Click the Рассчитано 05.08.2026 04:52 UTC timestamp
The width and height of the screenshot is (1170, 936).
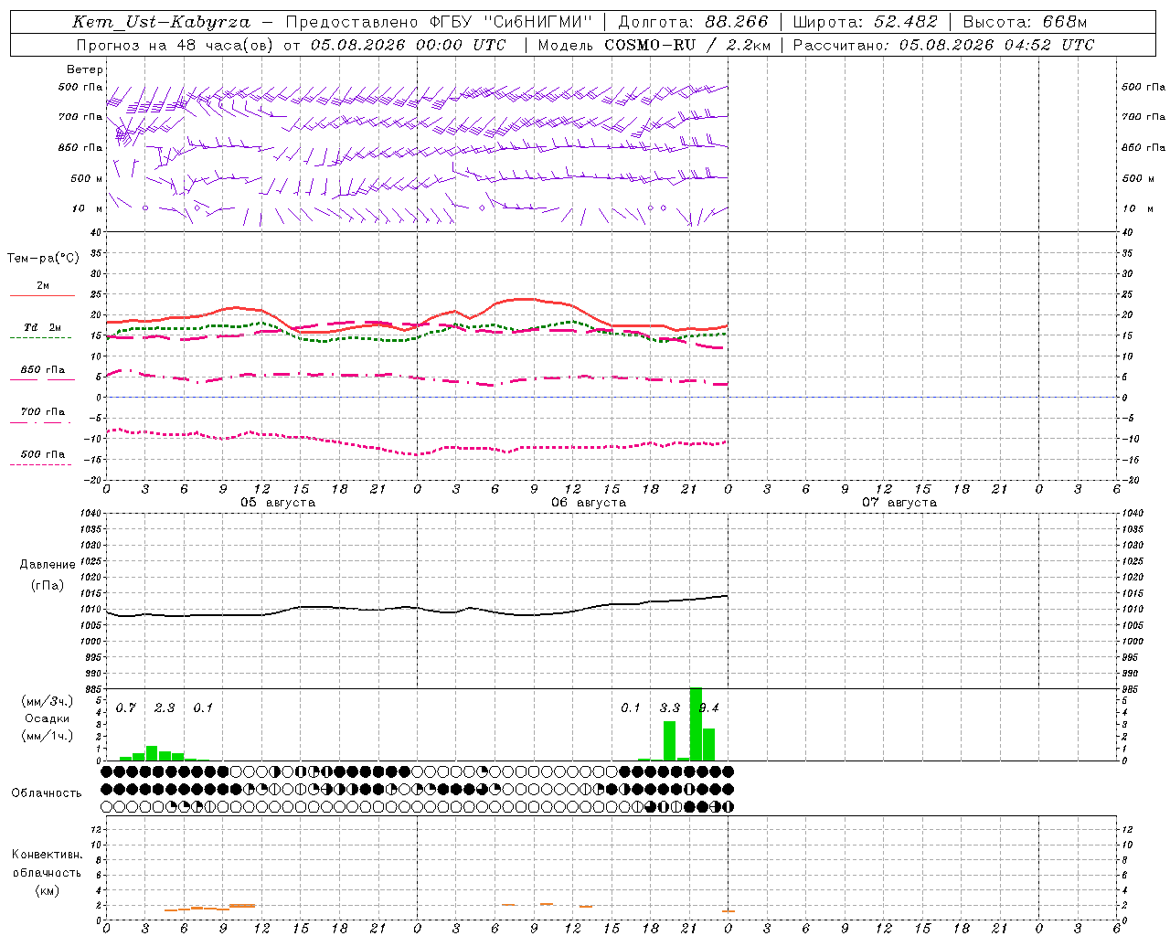942,45
